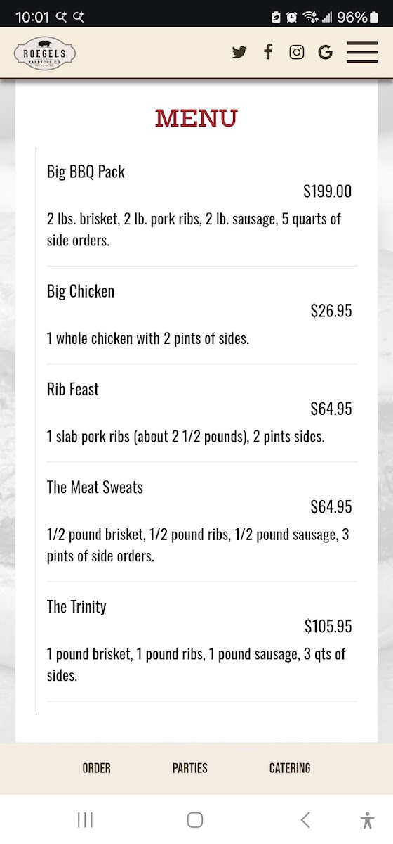Tap the Android home button
This screenshot has height=844, width=393.
pyautogui.click(x=195, y=820)
